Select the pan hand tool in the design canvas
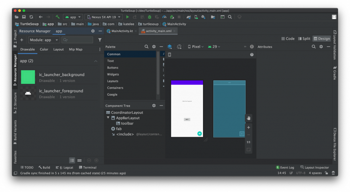The image size is (350, 192). pyautogui.click(x=248, y=118)
